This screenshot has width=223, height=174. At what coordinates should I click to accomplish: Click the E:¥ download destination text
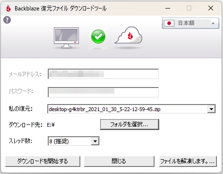(x=51, y=125)
